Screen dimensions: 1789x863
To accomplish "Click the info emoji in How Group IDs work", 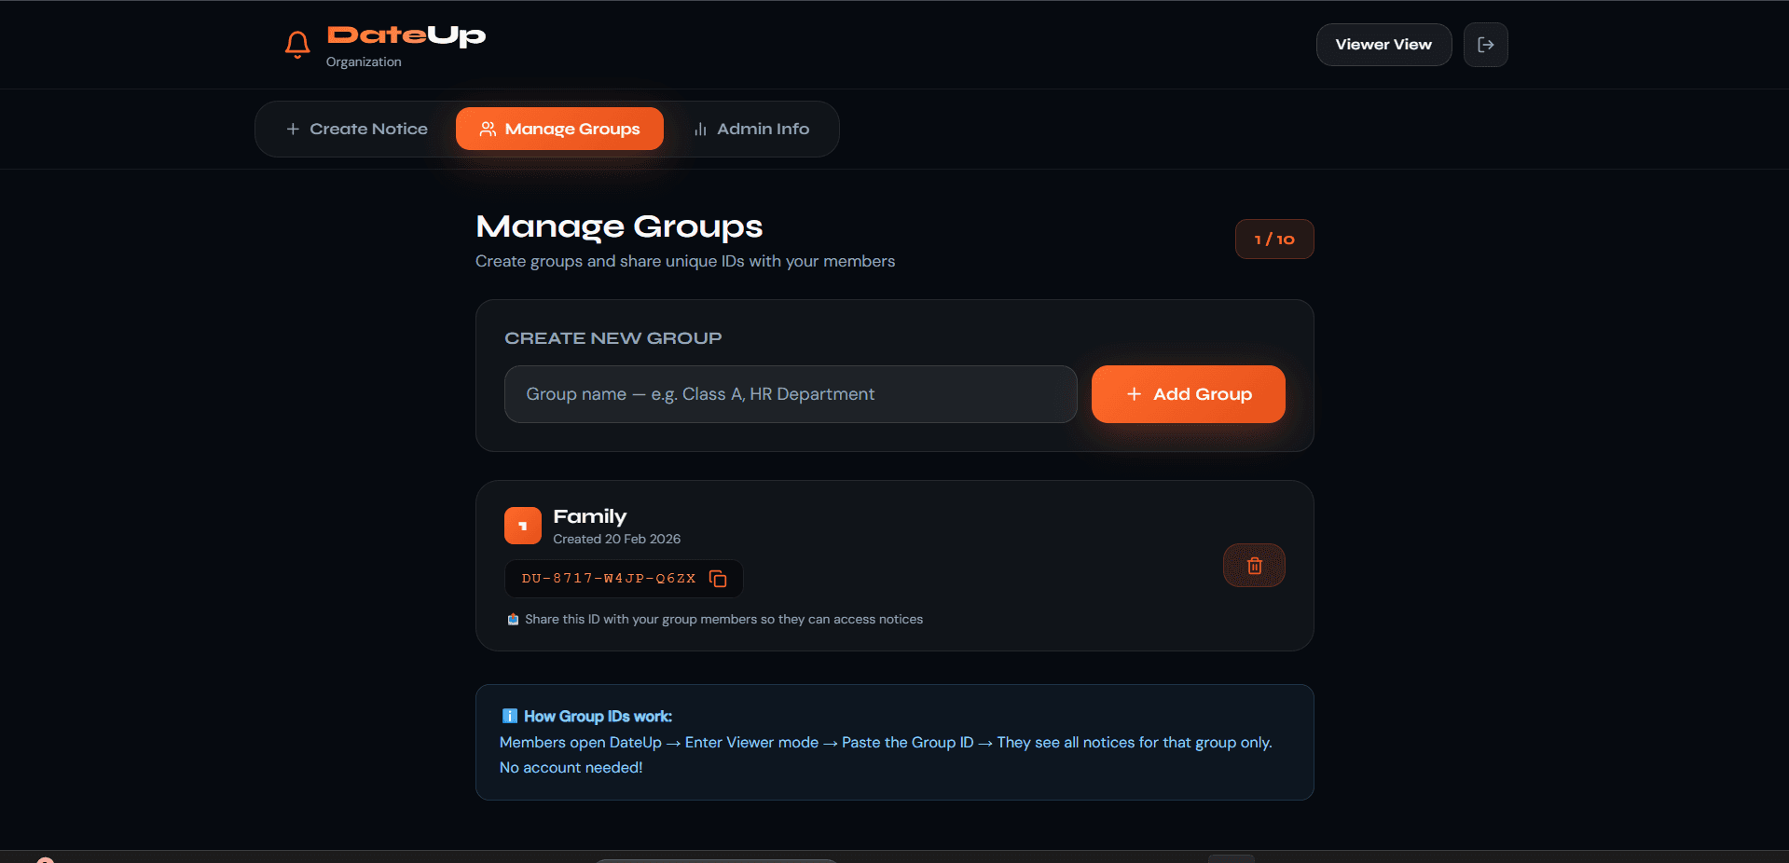I will 509,716.
